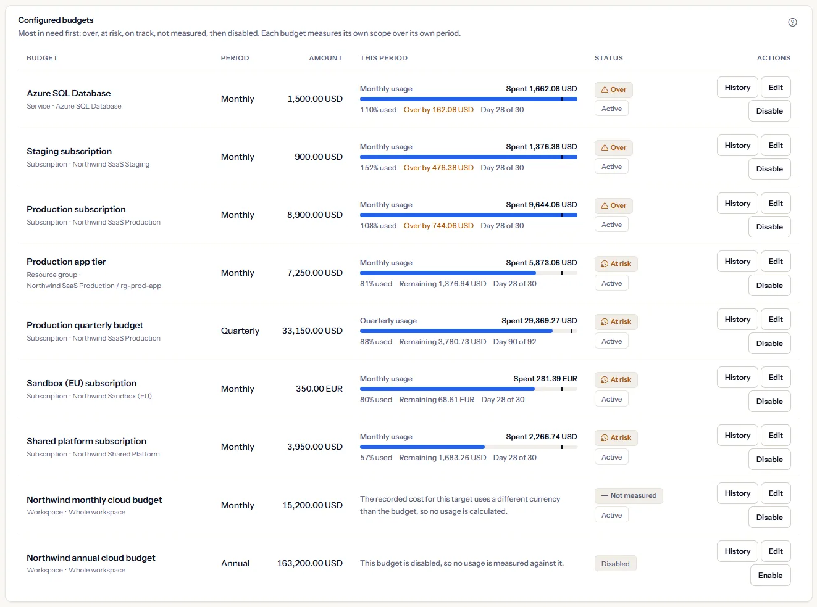The height and width of the screenshot is (607, 817).
Task: Disable the Production subscription row
Action: tap(769, 227)
